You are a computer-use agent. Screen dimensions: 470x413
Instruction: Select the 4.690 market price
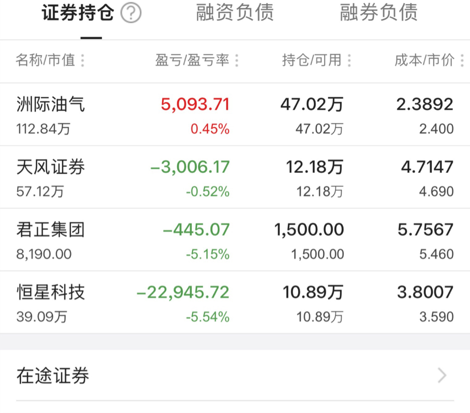(x=436, y=191)
